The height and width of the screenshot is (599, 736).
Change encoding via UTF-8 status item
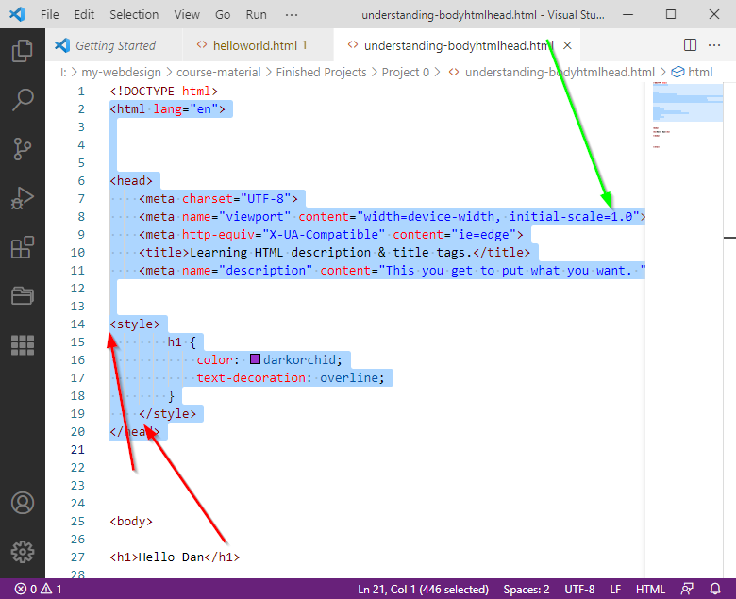(579, 589)
